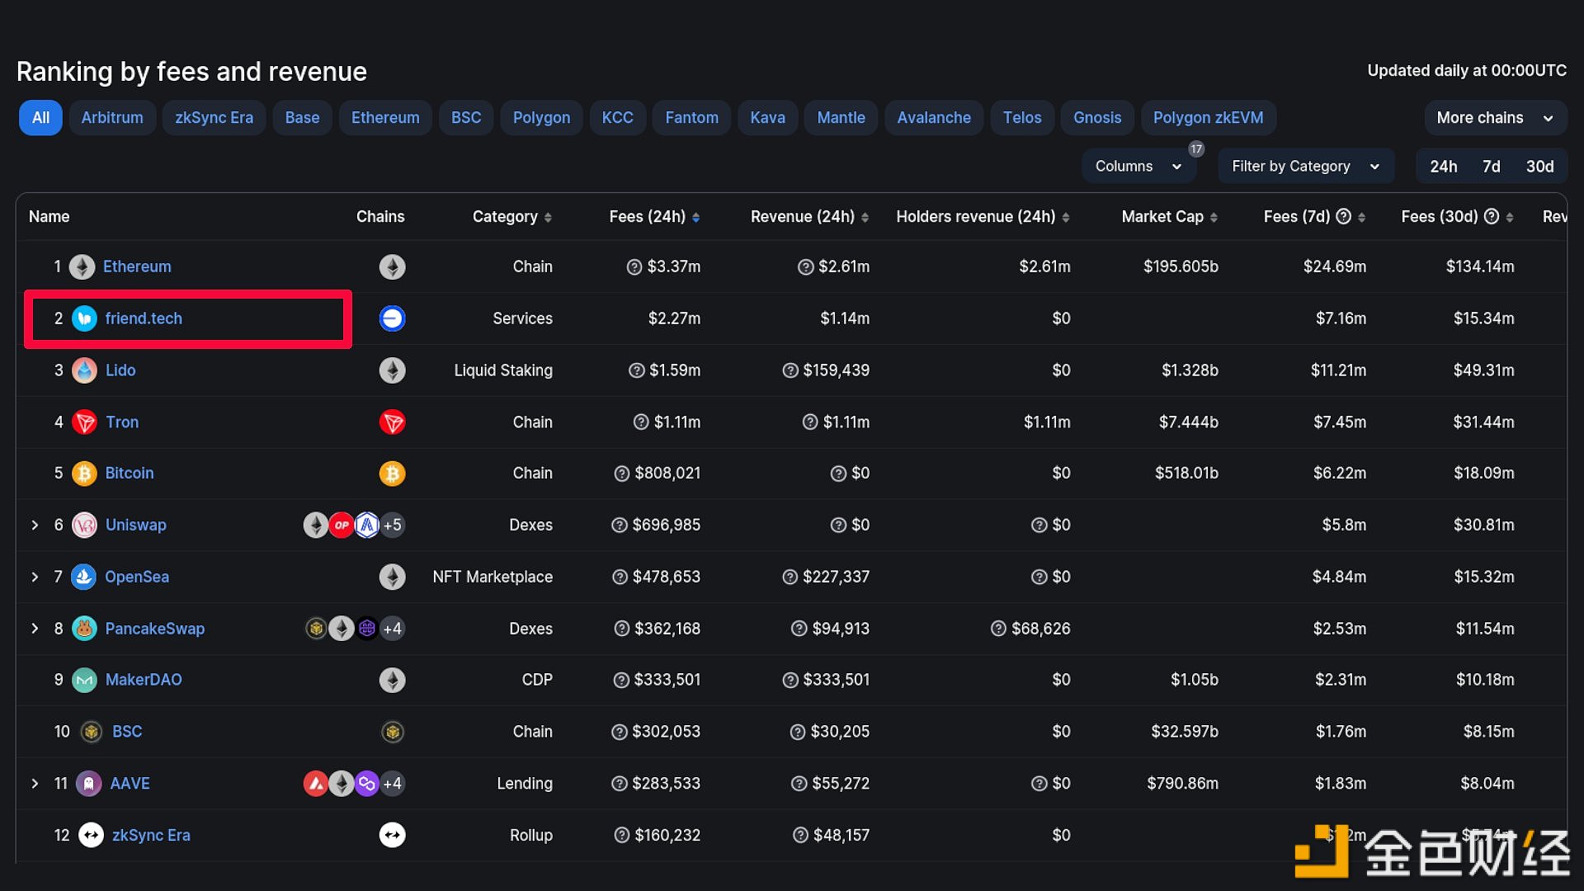Click the help icon next to Ethereum $3.37m fees

tap(634, 267)
